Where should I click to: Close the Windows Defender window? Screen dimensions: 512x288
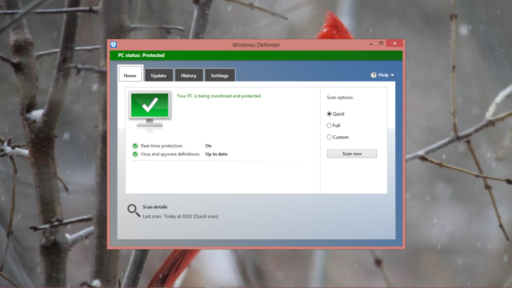pyautogui.click(x=395, y=44)
